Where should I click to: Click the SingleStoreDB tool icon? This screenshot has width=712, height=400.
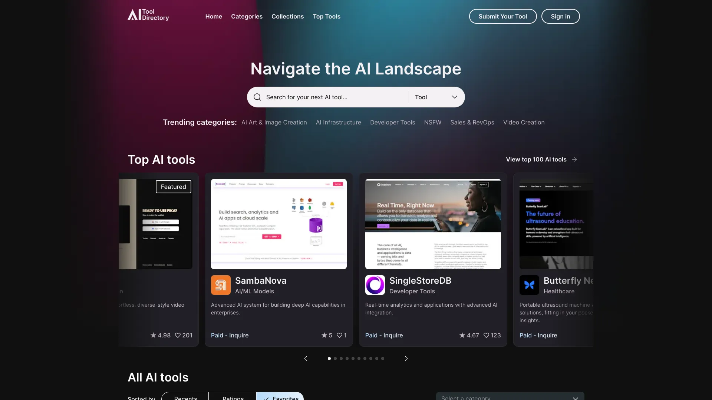[x=375, y=285]
